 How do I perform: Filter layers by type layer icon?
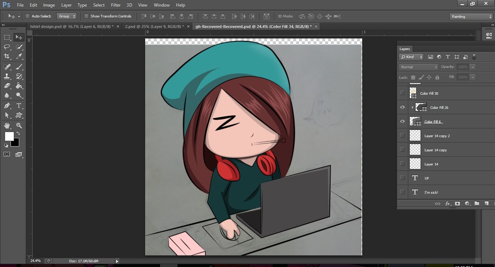coord(447,57)
